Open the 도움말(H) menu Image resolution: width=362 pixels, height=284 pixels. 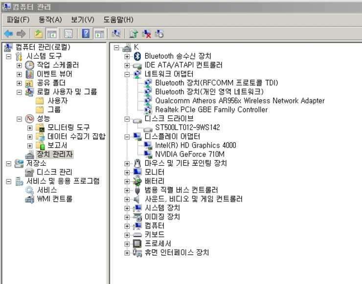(118, 20)
